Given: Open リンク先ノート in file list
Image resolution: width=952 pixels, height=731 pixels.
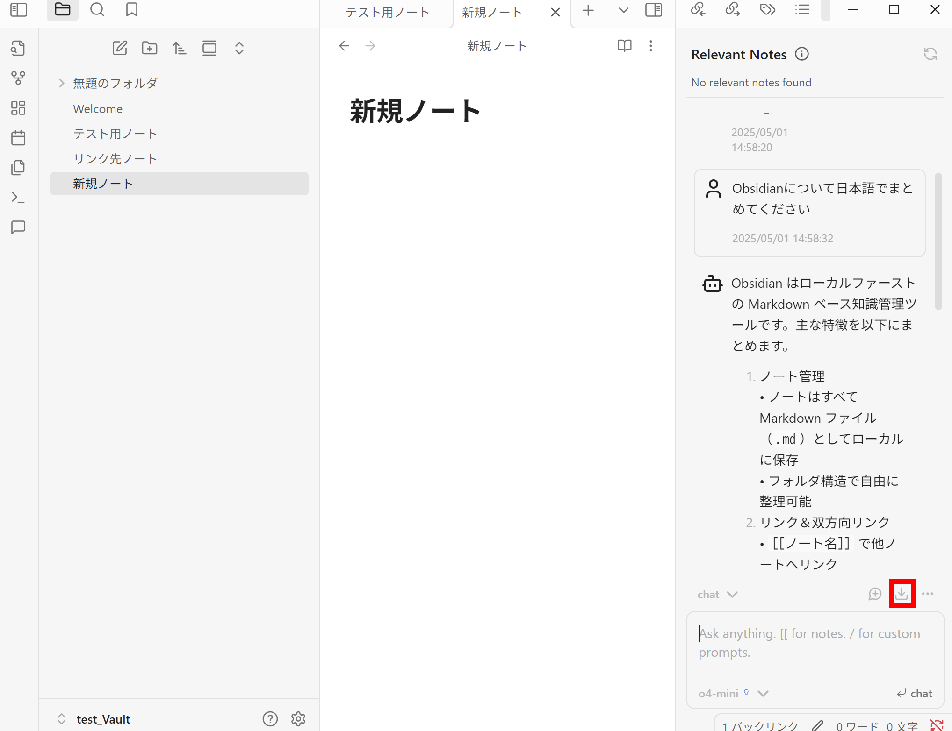Looking at the screenshot, I should point(180,159).
